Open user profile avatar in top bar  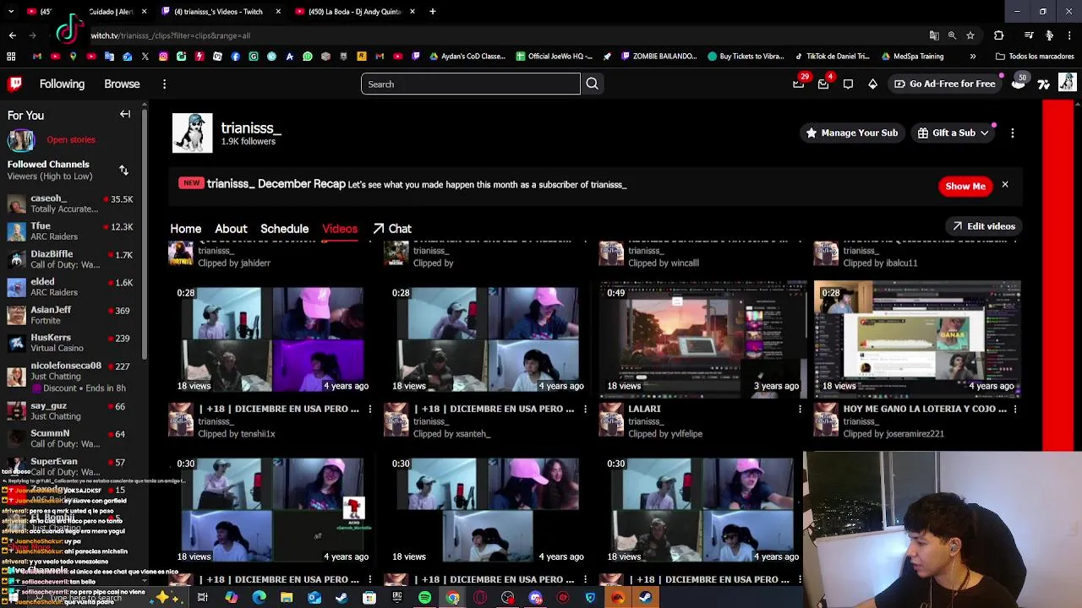click(x=1067, y=83)
